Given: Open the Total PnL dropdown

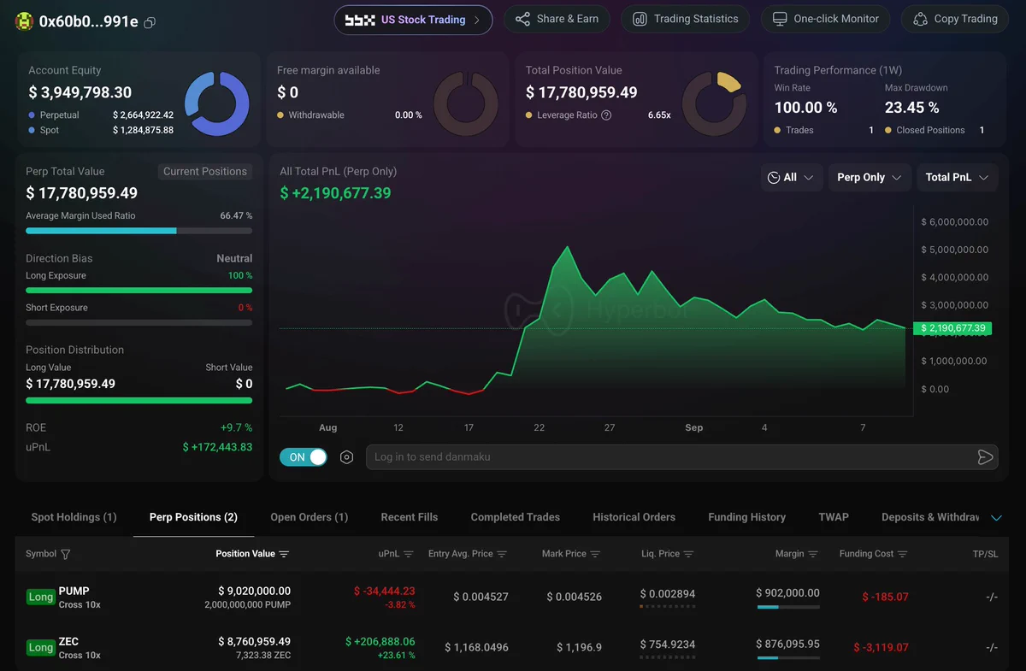Looking at the screenshot, I should [x=957, y=178].
